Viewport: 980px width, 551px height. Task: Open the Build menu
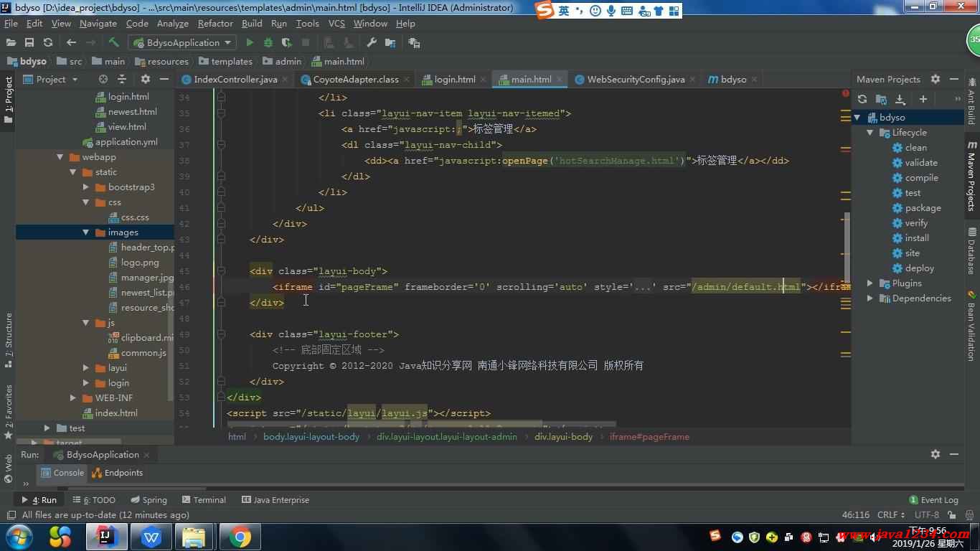point(252,23)
